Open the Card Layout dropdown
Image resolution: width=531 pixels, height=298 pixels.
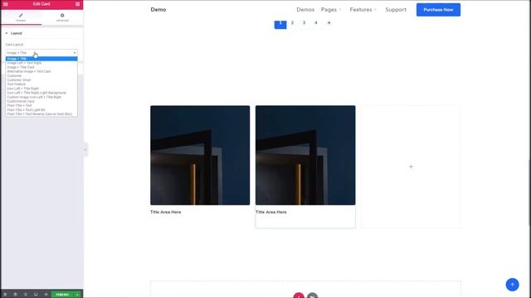tap(41, 53)
